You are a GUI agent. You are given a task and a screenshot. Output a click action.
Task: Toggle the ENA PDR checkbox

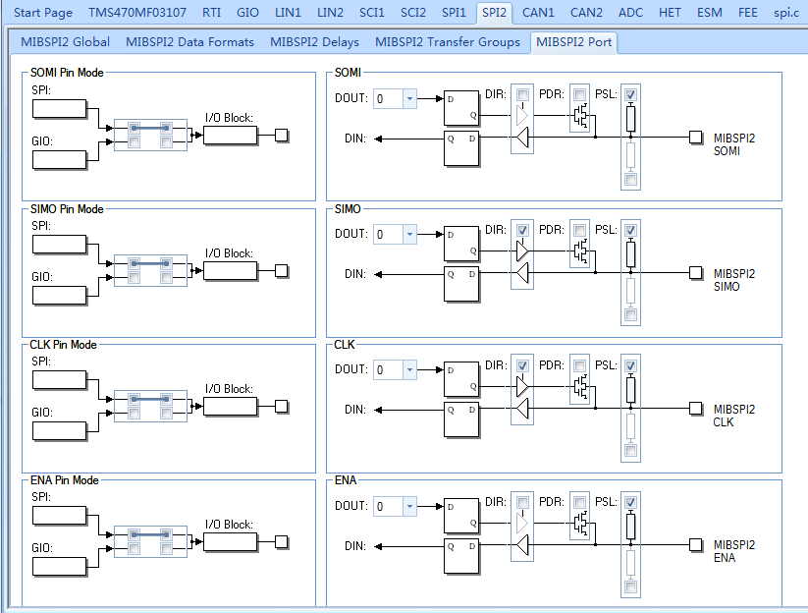(579, 502)
